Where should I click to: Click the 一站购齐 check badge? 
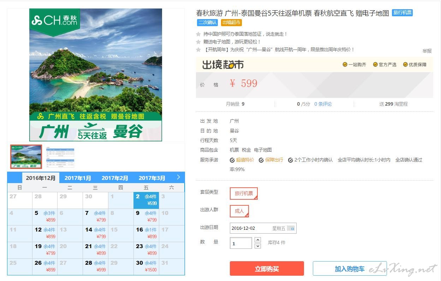(x=354, y=65)
